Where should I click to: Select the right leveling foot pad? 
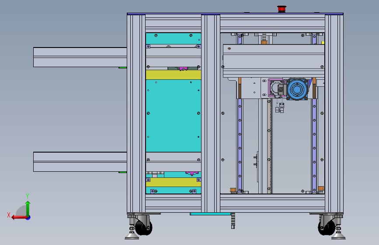click(x=338, y=237)
